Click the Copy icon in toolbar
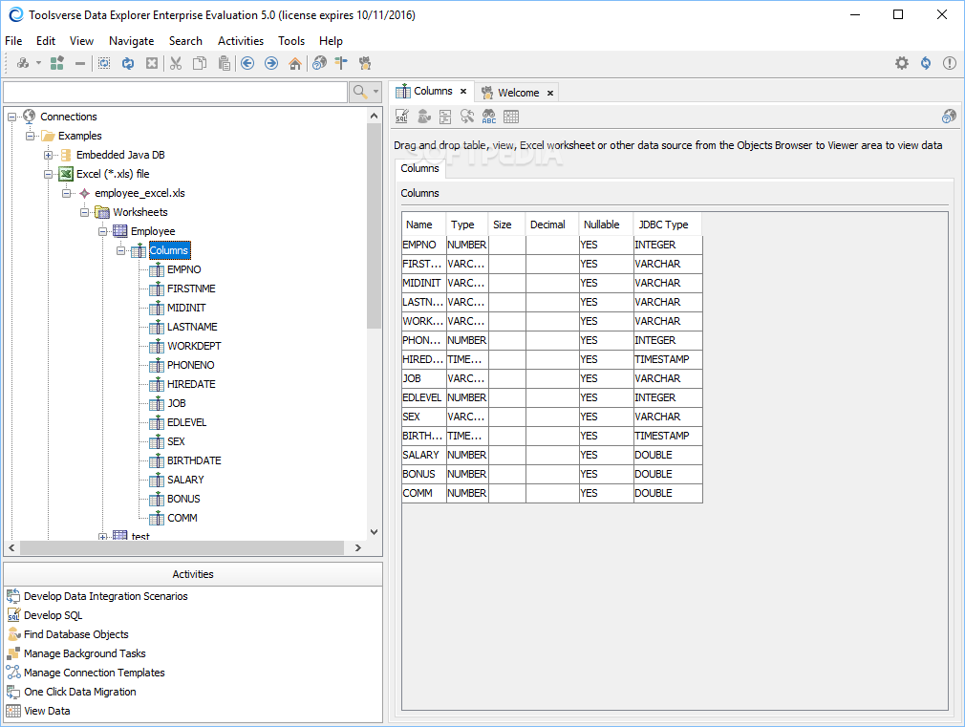965x727 pixels. pos(200,63)
